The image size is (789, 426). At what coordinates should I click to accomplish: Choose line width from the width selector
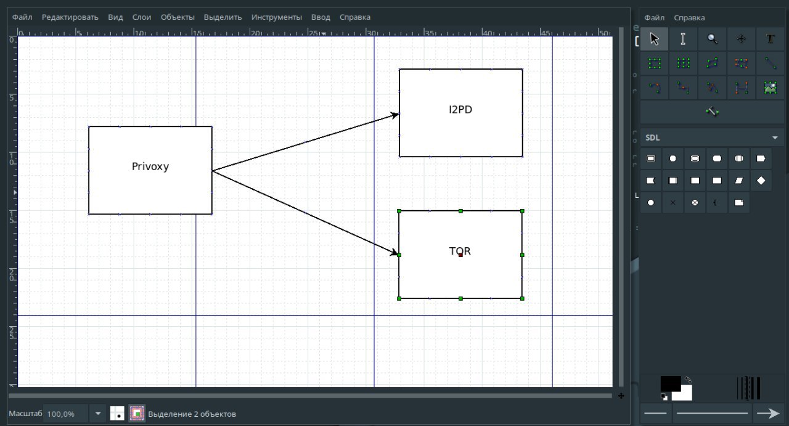tap(748, 388)
